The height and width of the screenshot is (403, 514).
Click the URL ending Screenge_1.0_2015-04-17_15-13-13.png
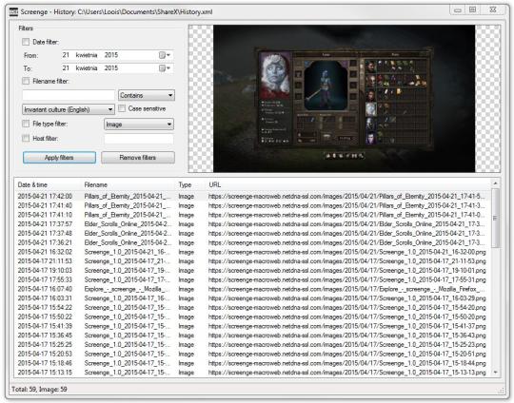tap(347, 373)
